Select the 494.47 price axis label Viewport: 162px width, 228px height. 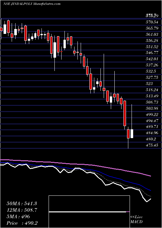tap(152, 121)
